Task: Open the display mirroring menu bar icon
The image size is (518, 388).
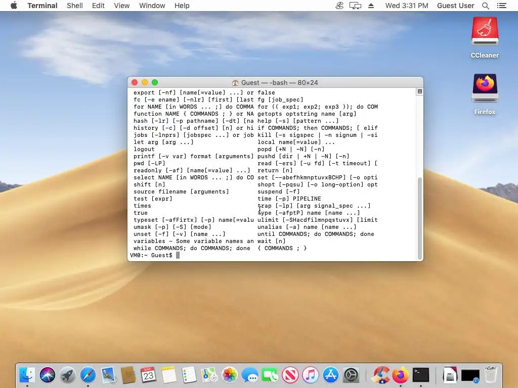Action: [355, 6]
